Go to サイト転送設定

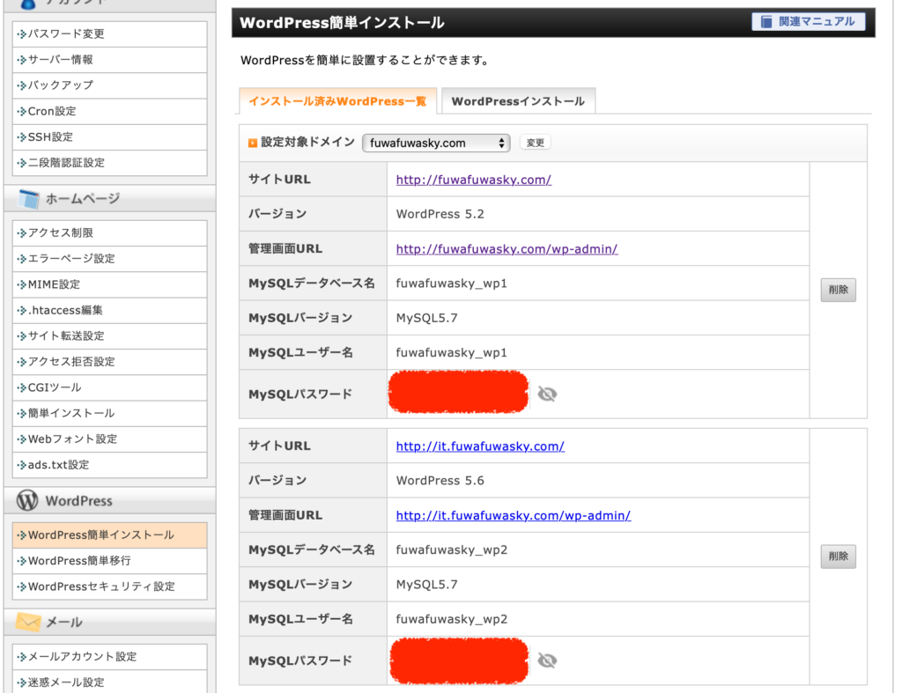point(109,335)
